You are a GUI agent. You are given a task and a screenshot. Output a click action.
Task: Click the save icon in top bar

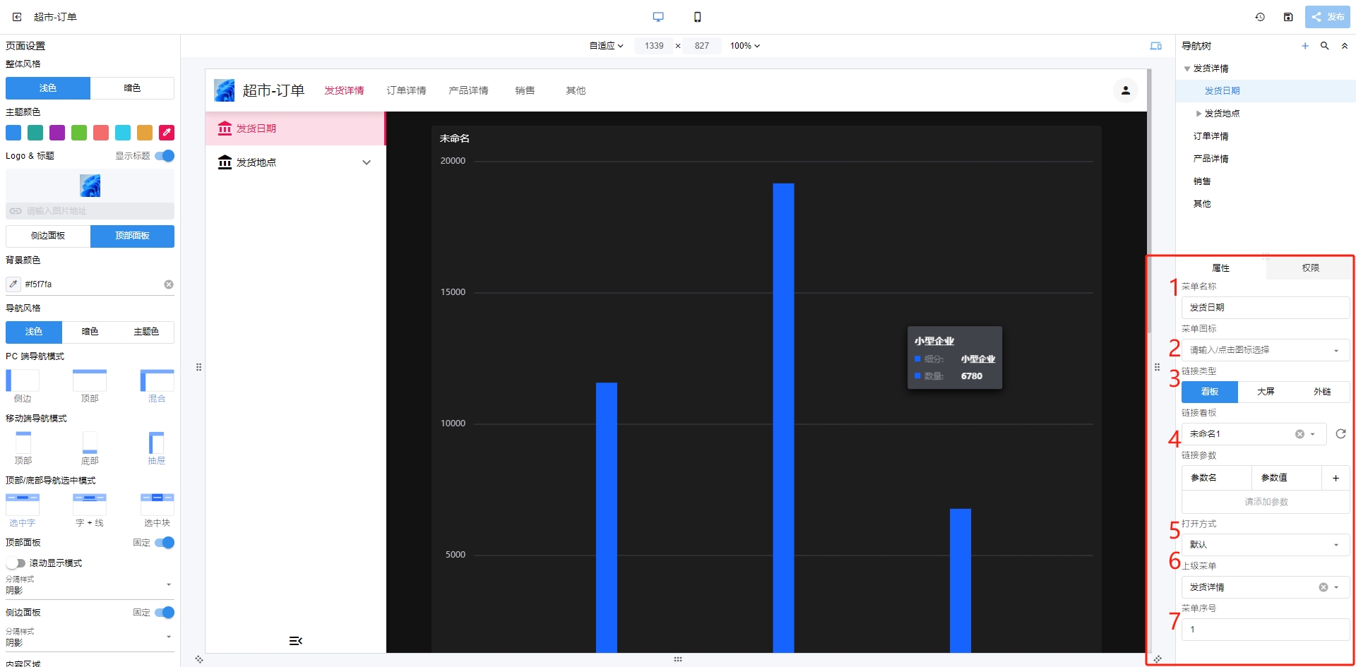click(1288, 17)
